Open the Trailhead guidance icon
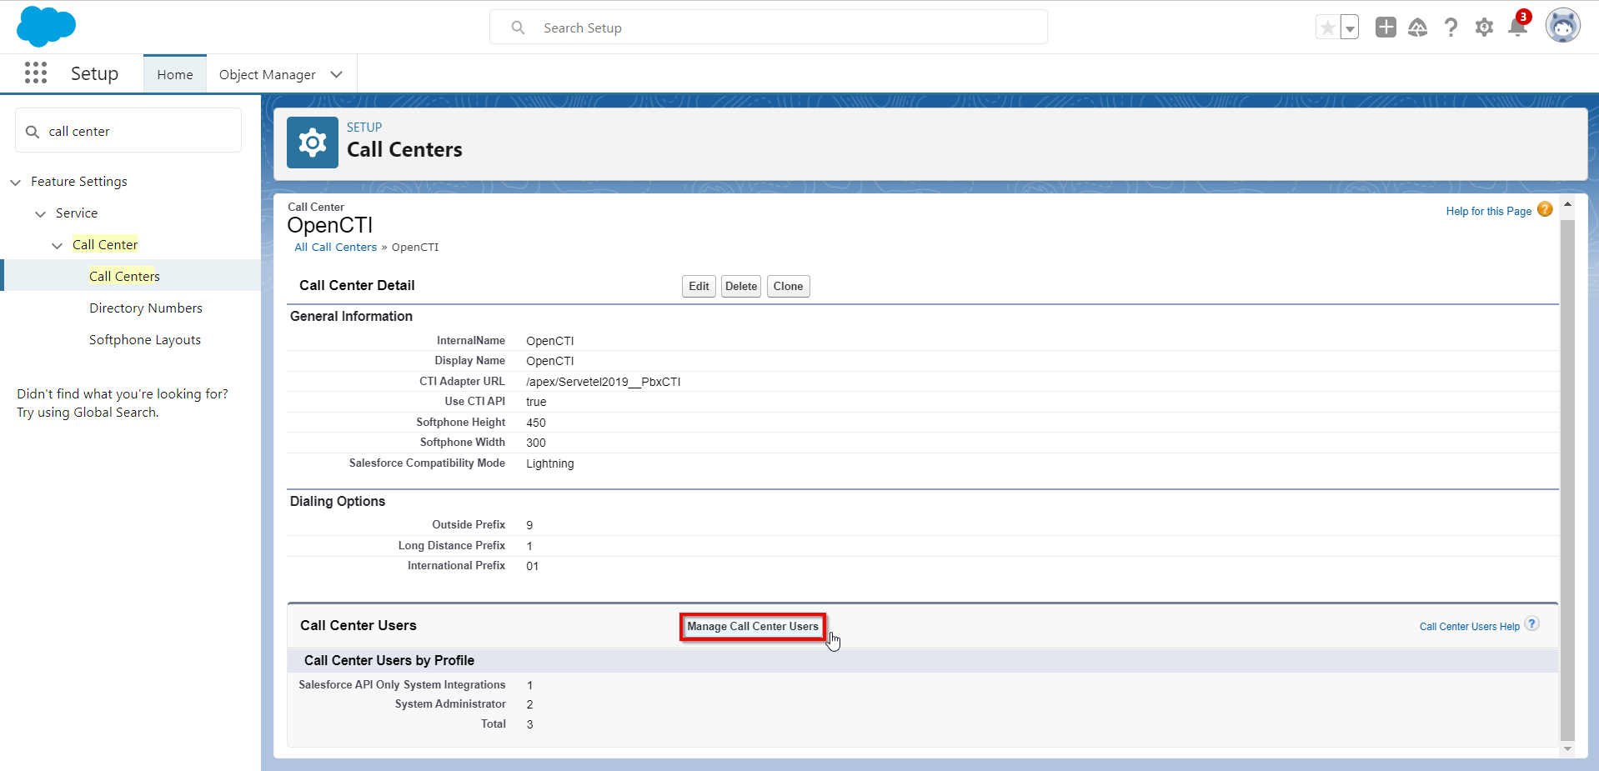1599x771 pixels. tap(1417, 28)
